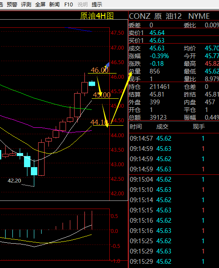This screenshot has width=219, height=268.
Task: Open the F10 info menu
Action: 69,4
